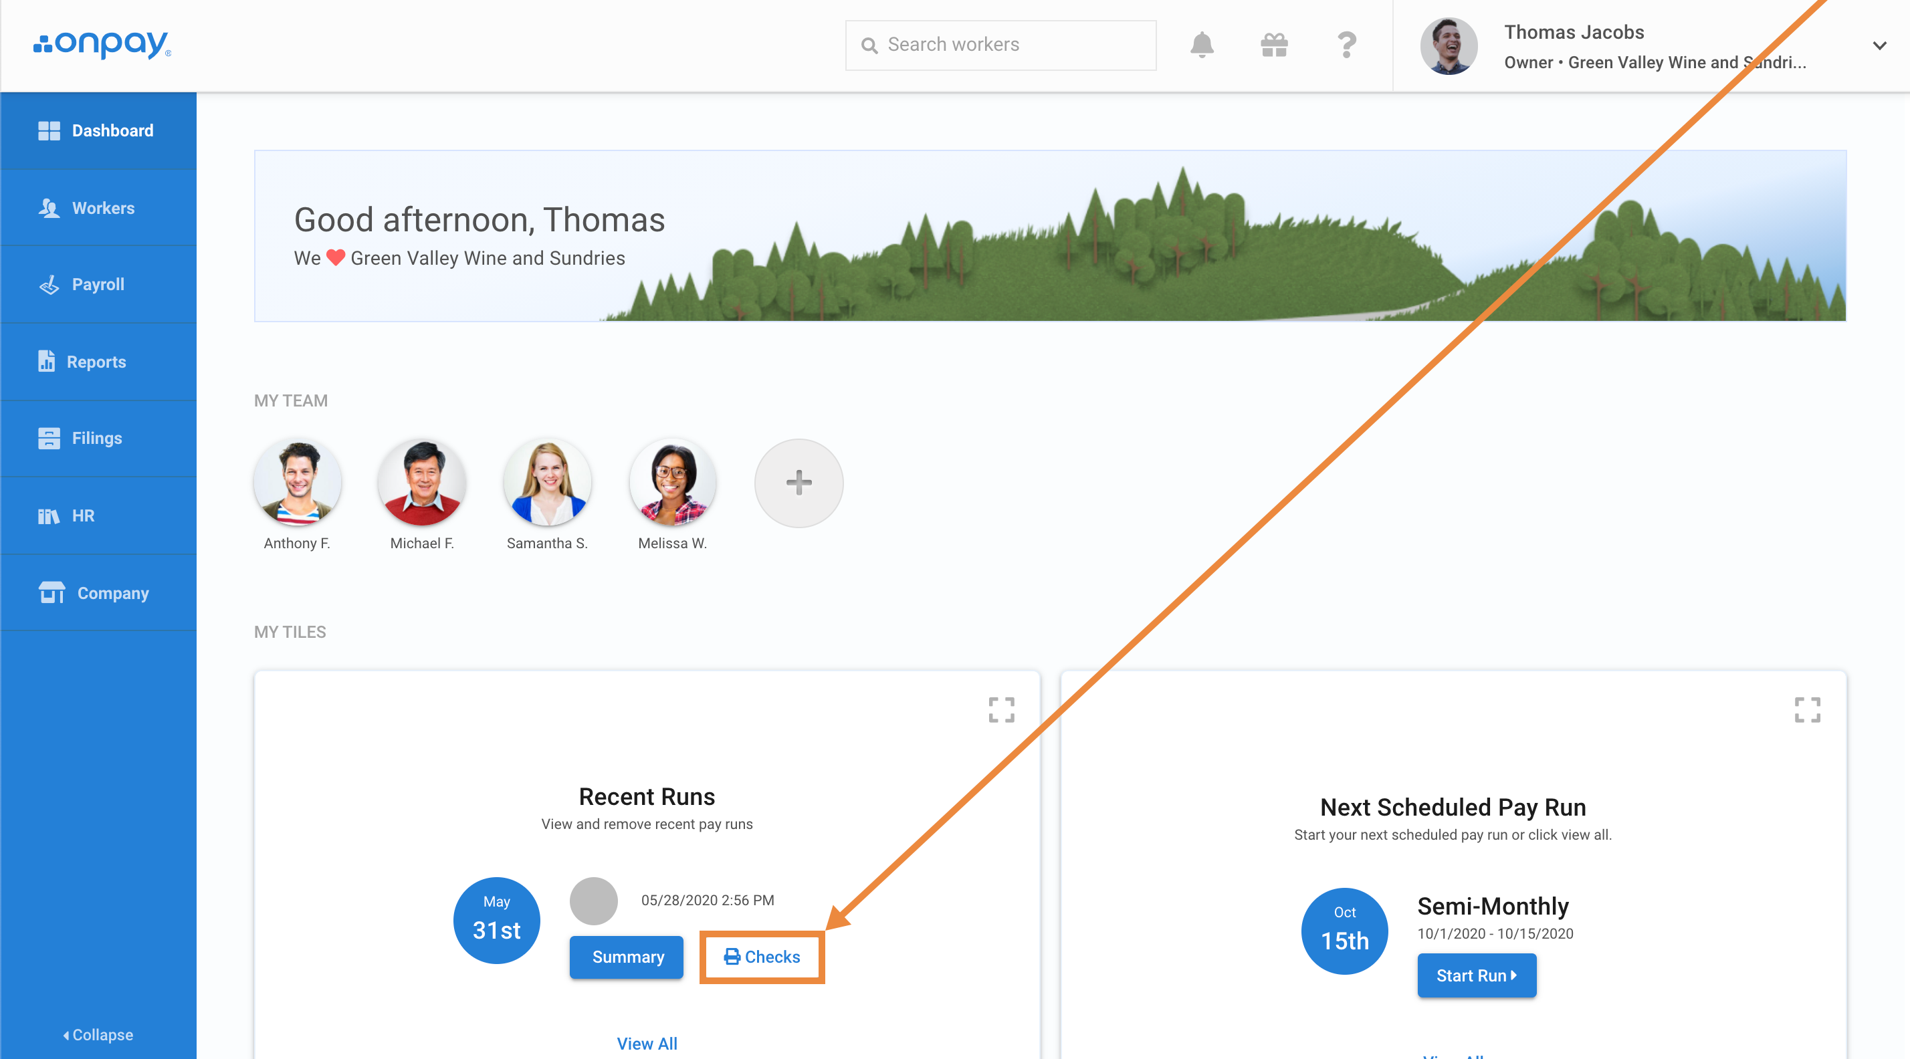Open Melissa W. team member avatar
This screenshot has height=1059, width=1910.
click(673, 483)
